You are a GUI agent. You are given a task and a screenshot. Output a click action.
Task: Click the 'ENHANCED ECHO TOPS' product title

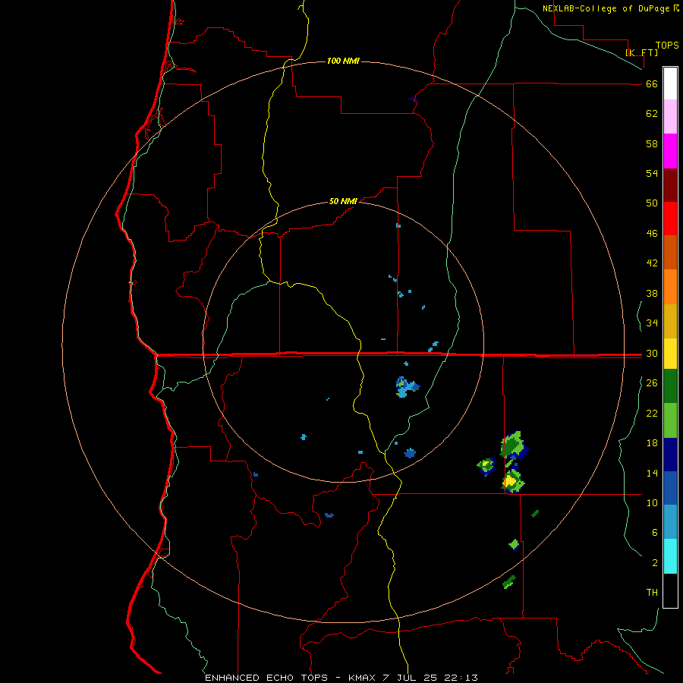266,678
